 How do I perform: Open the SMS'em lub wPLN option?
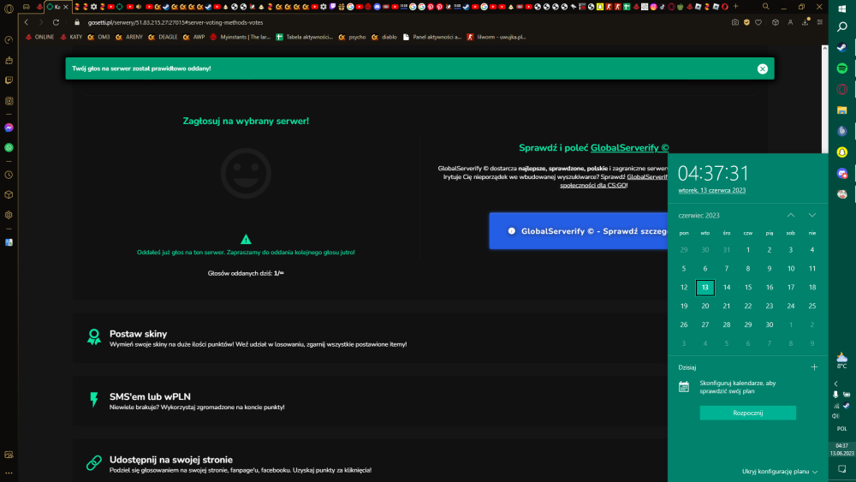370,401
